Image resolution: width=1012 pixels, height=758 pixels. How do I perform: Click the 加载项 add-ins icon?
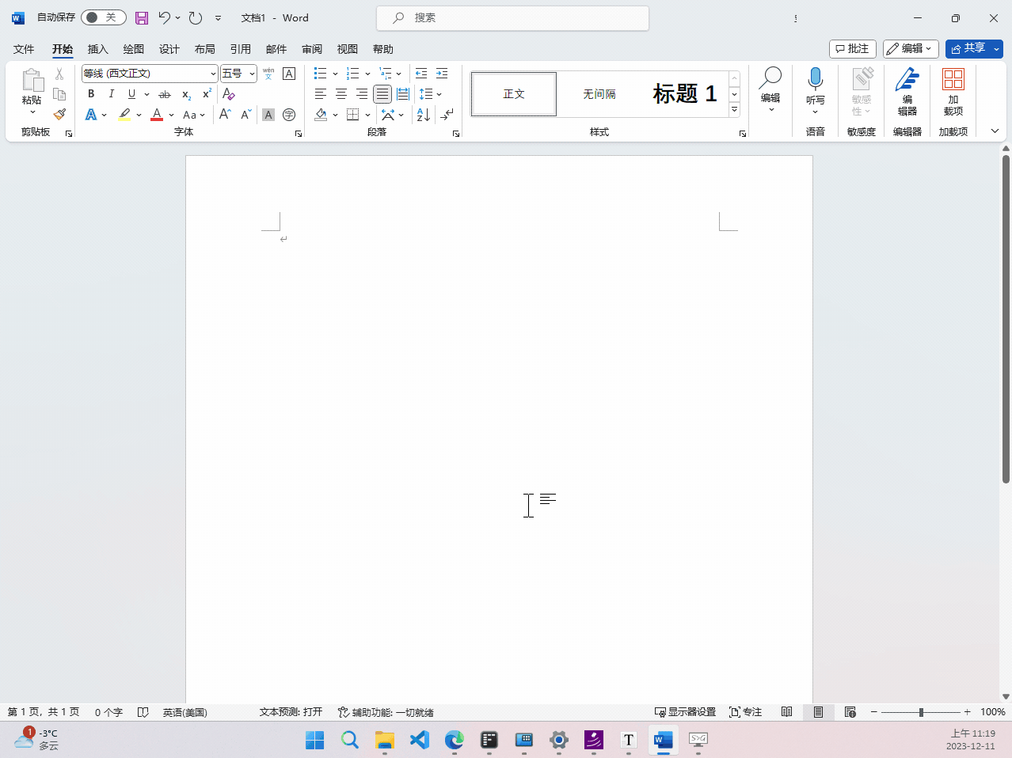953,90
